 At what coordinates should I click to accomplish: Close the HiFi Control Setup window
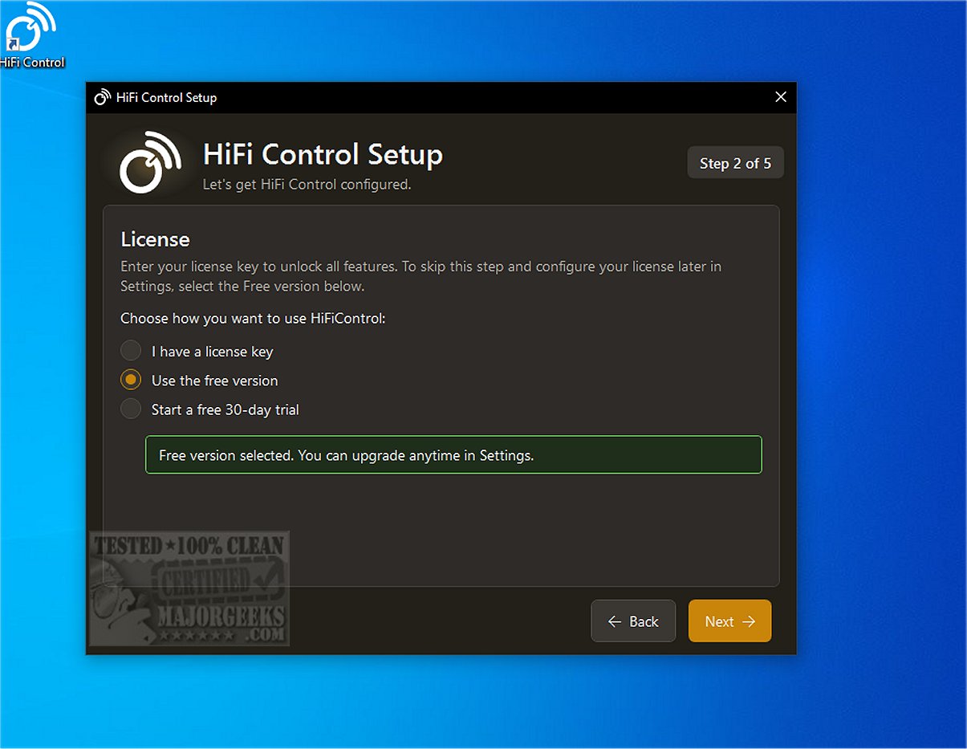pyautogui.click(x=781, y=97)
